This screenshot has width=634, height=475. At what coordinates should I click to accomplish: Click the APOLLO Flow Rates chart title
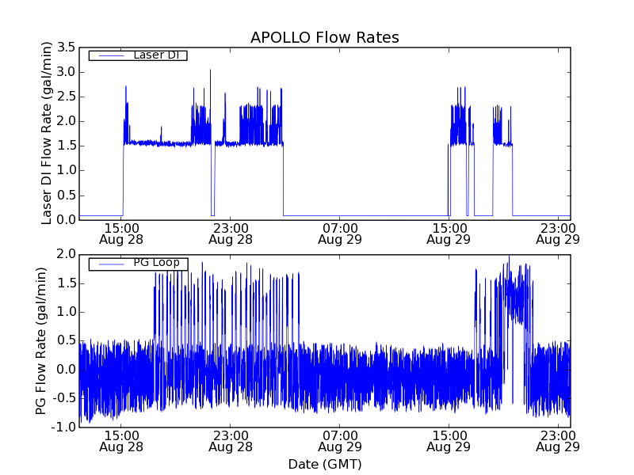(x=324, y=38)
